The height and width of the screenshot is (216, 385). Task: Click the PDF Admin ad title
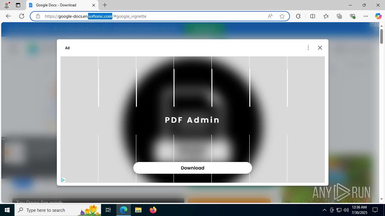pos(192,120)
